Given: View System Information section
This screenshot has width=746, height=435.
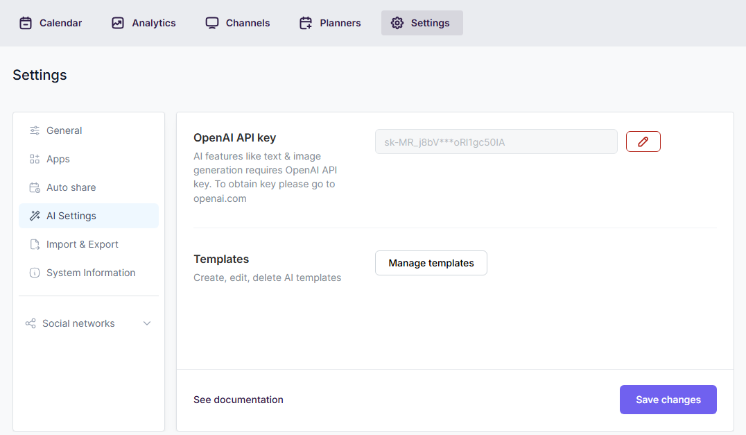Looking at the screenshot, I should (x=89, y=273).
